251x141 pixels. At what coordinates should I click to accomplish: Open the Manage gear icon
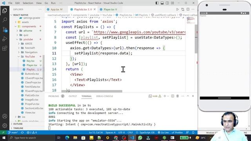5,125
